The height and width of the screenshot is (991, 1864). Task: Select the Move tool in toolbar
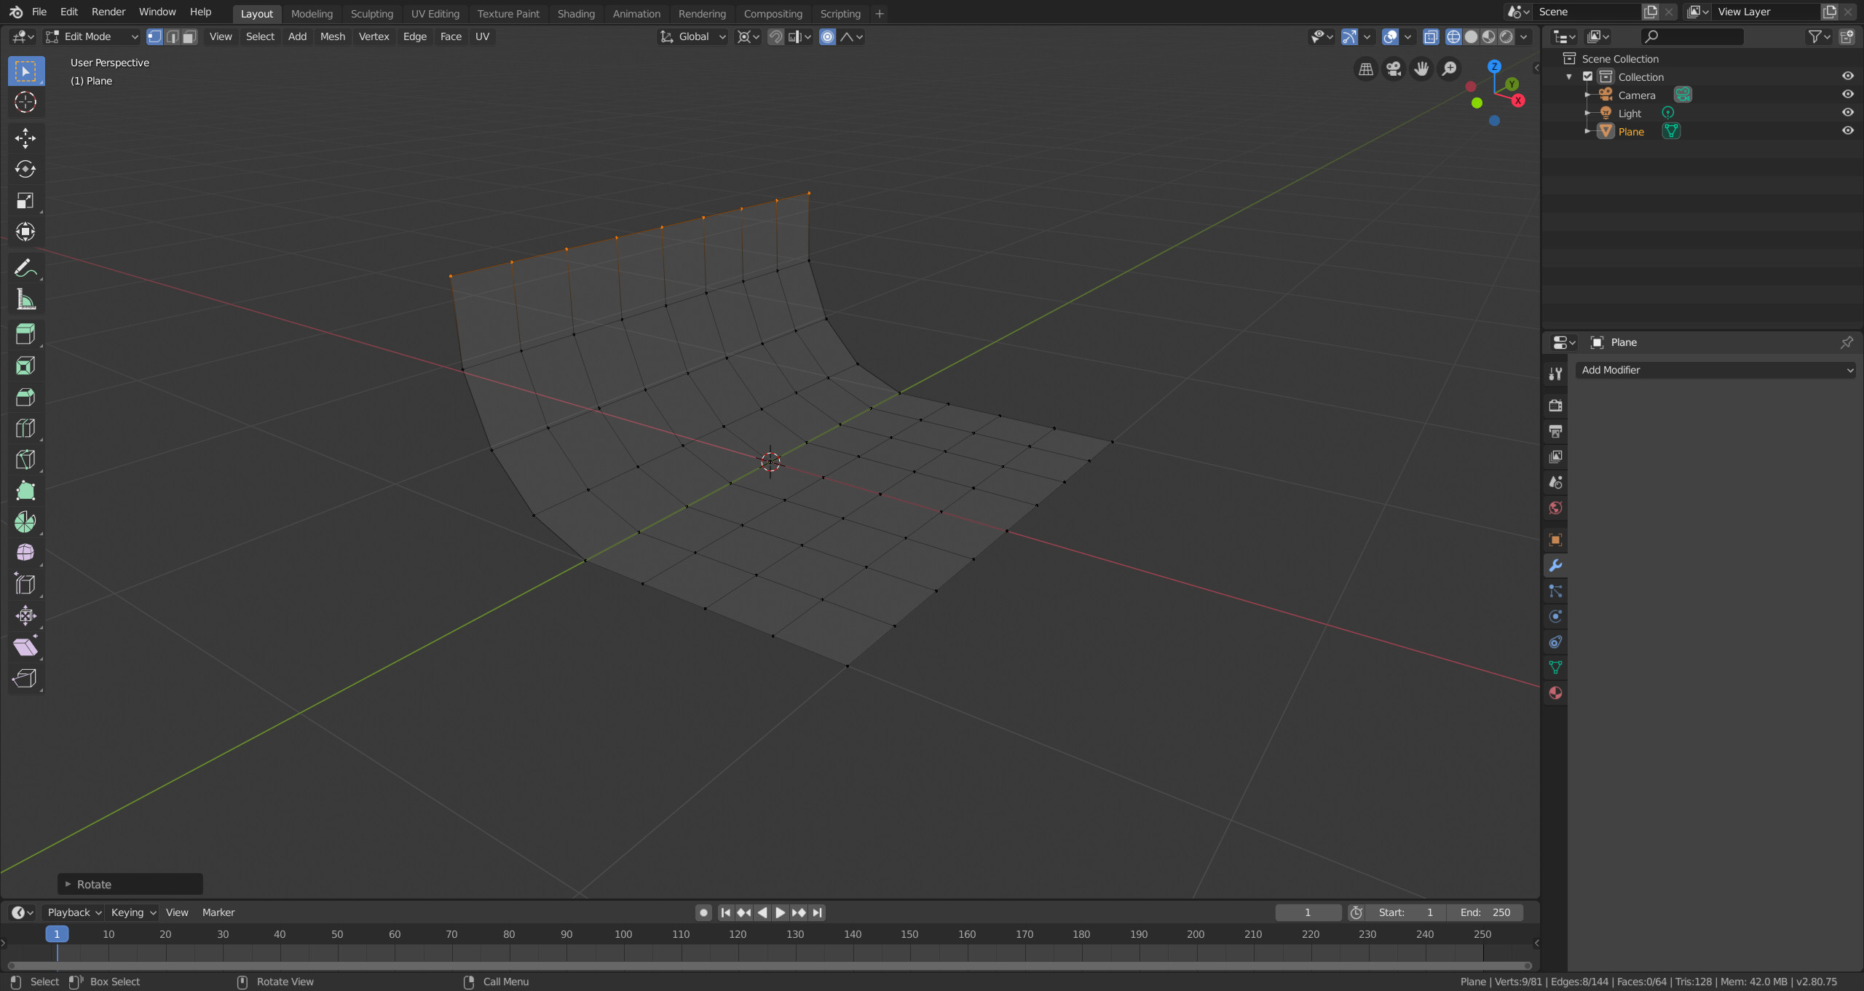point(25,135)
